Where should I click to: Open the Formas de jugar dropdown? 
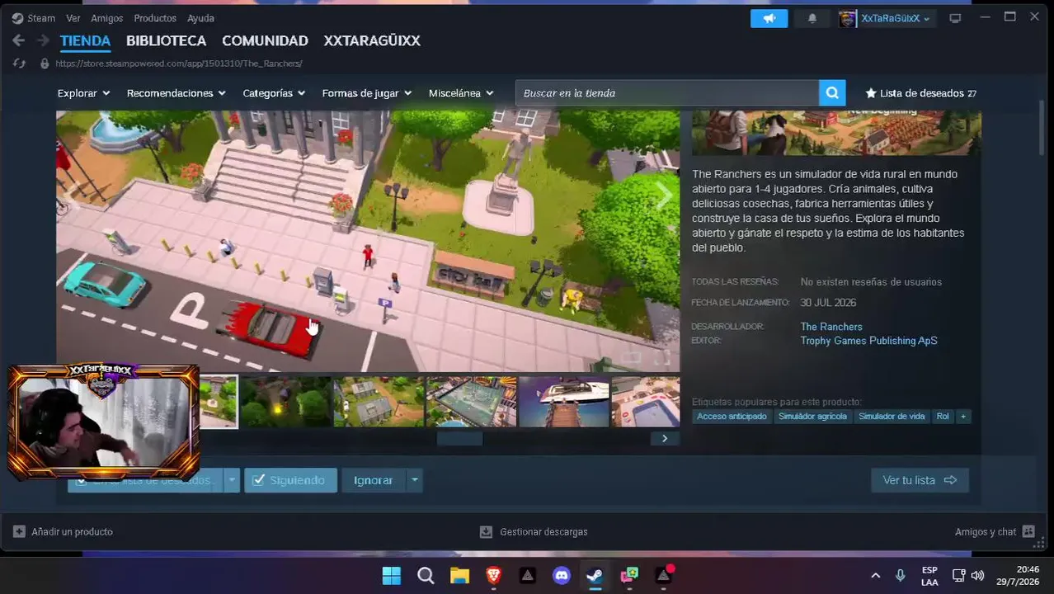[367, 93]
